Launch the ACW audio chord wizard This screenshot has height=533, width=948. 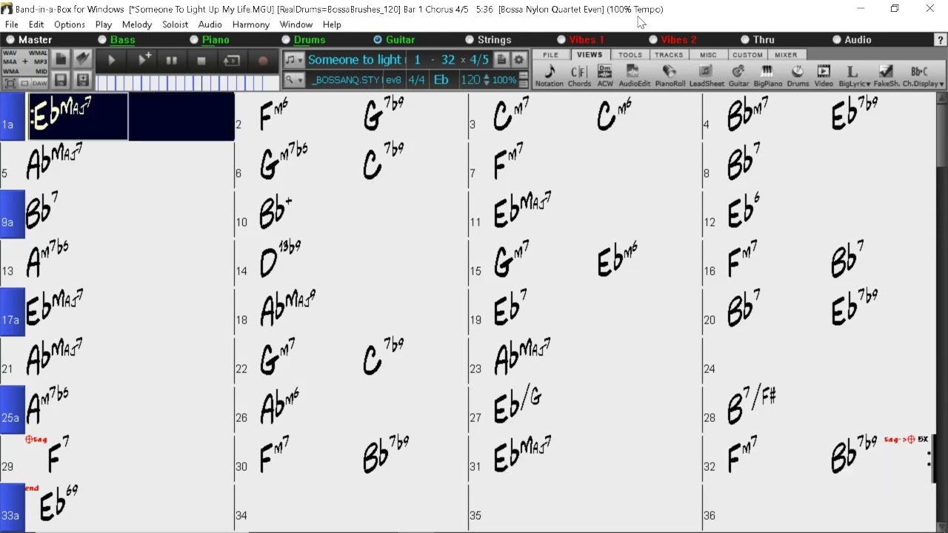point(605,76)
